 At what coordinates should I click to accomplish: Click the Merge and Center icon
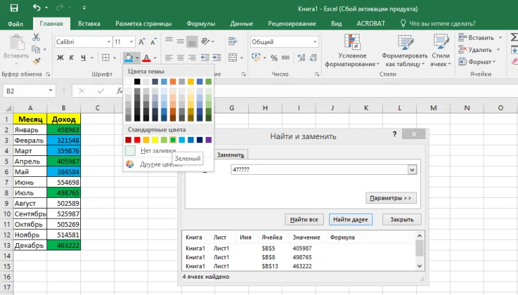[233, 58]
